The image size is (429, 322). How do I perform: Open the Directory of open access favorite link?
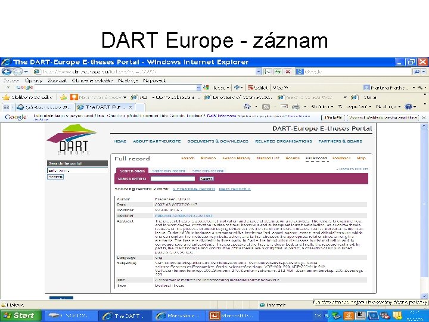[238, 97]
